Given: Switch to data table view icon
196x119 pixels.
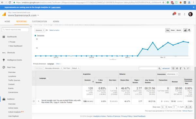Looking at the screenshot, I should click(x=173, y=68).
